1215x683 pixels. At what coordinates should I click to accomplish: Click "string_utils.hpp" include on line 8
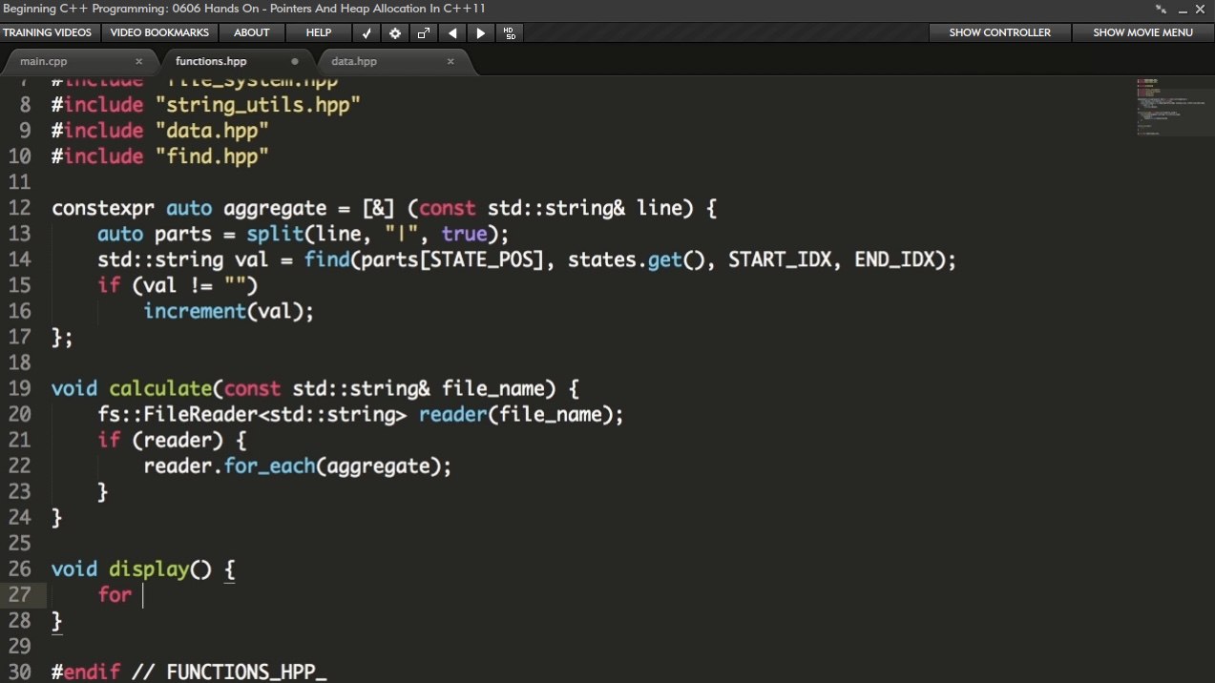coord(258,105)
